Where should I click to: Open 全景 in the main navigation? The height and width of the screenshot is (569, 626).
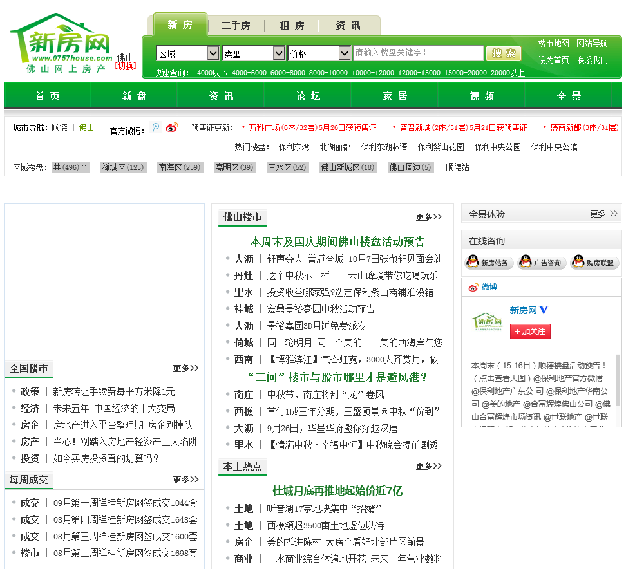click(x=569, y=96)
